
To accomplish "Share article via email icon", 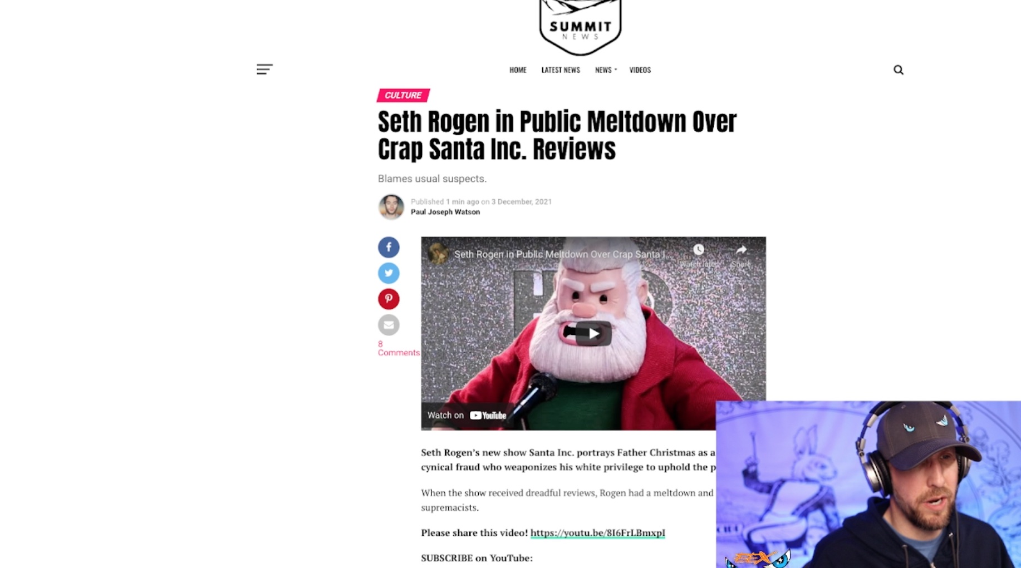I will 389,325.
